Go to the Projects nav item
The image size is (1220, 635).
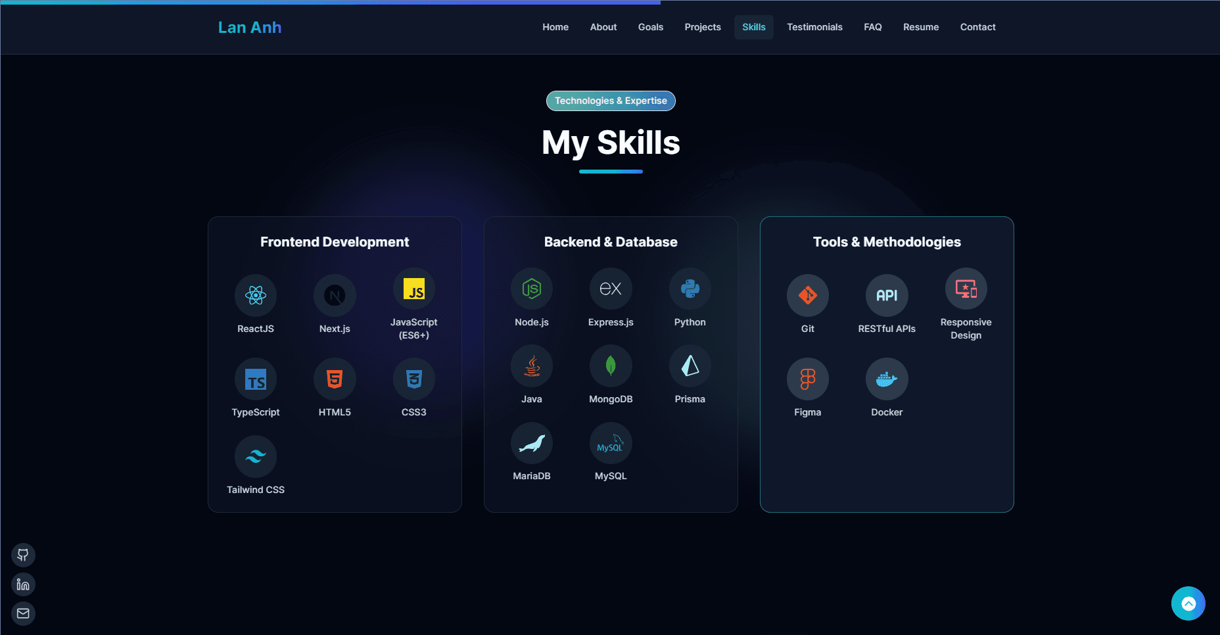pos(703,27)
